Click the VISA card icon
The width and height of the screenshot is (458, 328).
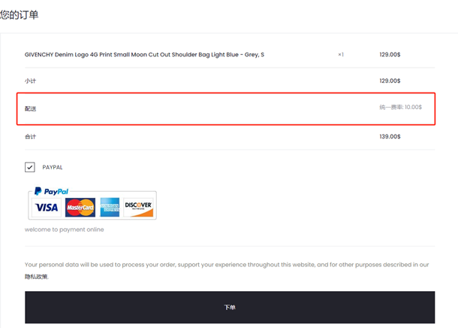tap(47, 208)
